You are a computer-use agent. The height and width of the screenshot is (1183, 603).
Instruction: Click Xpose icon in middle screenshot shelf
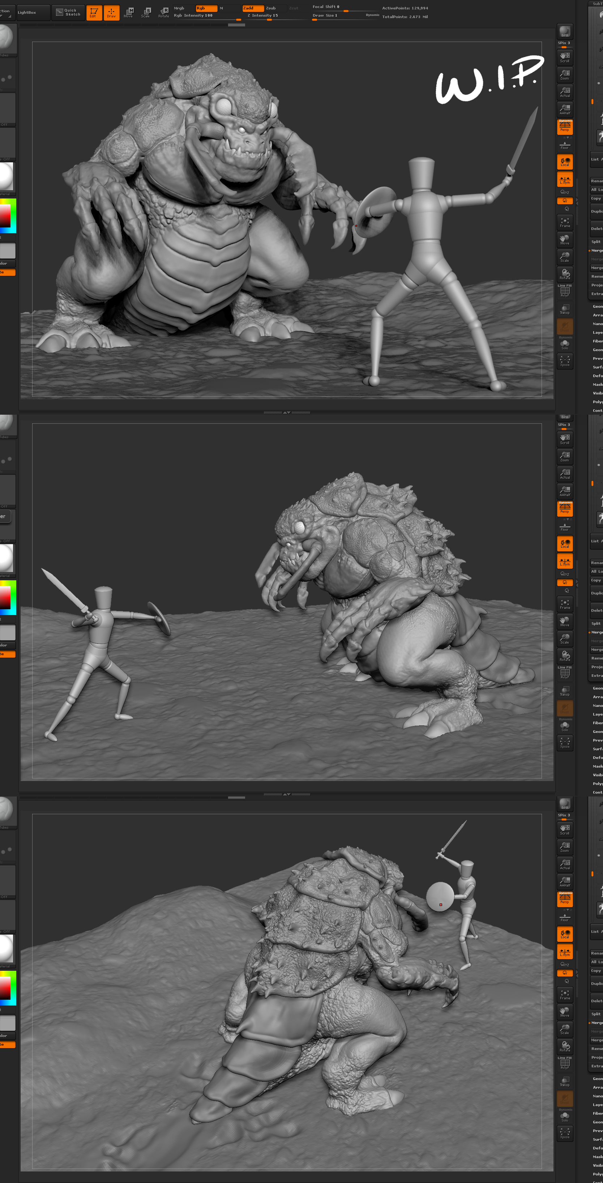565,743
